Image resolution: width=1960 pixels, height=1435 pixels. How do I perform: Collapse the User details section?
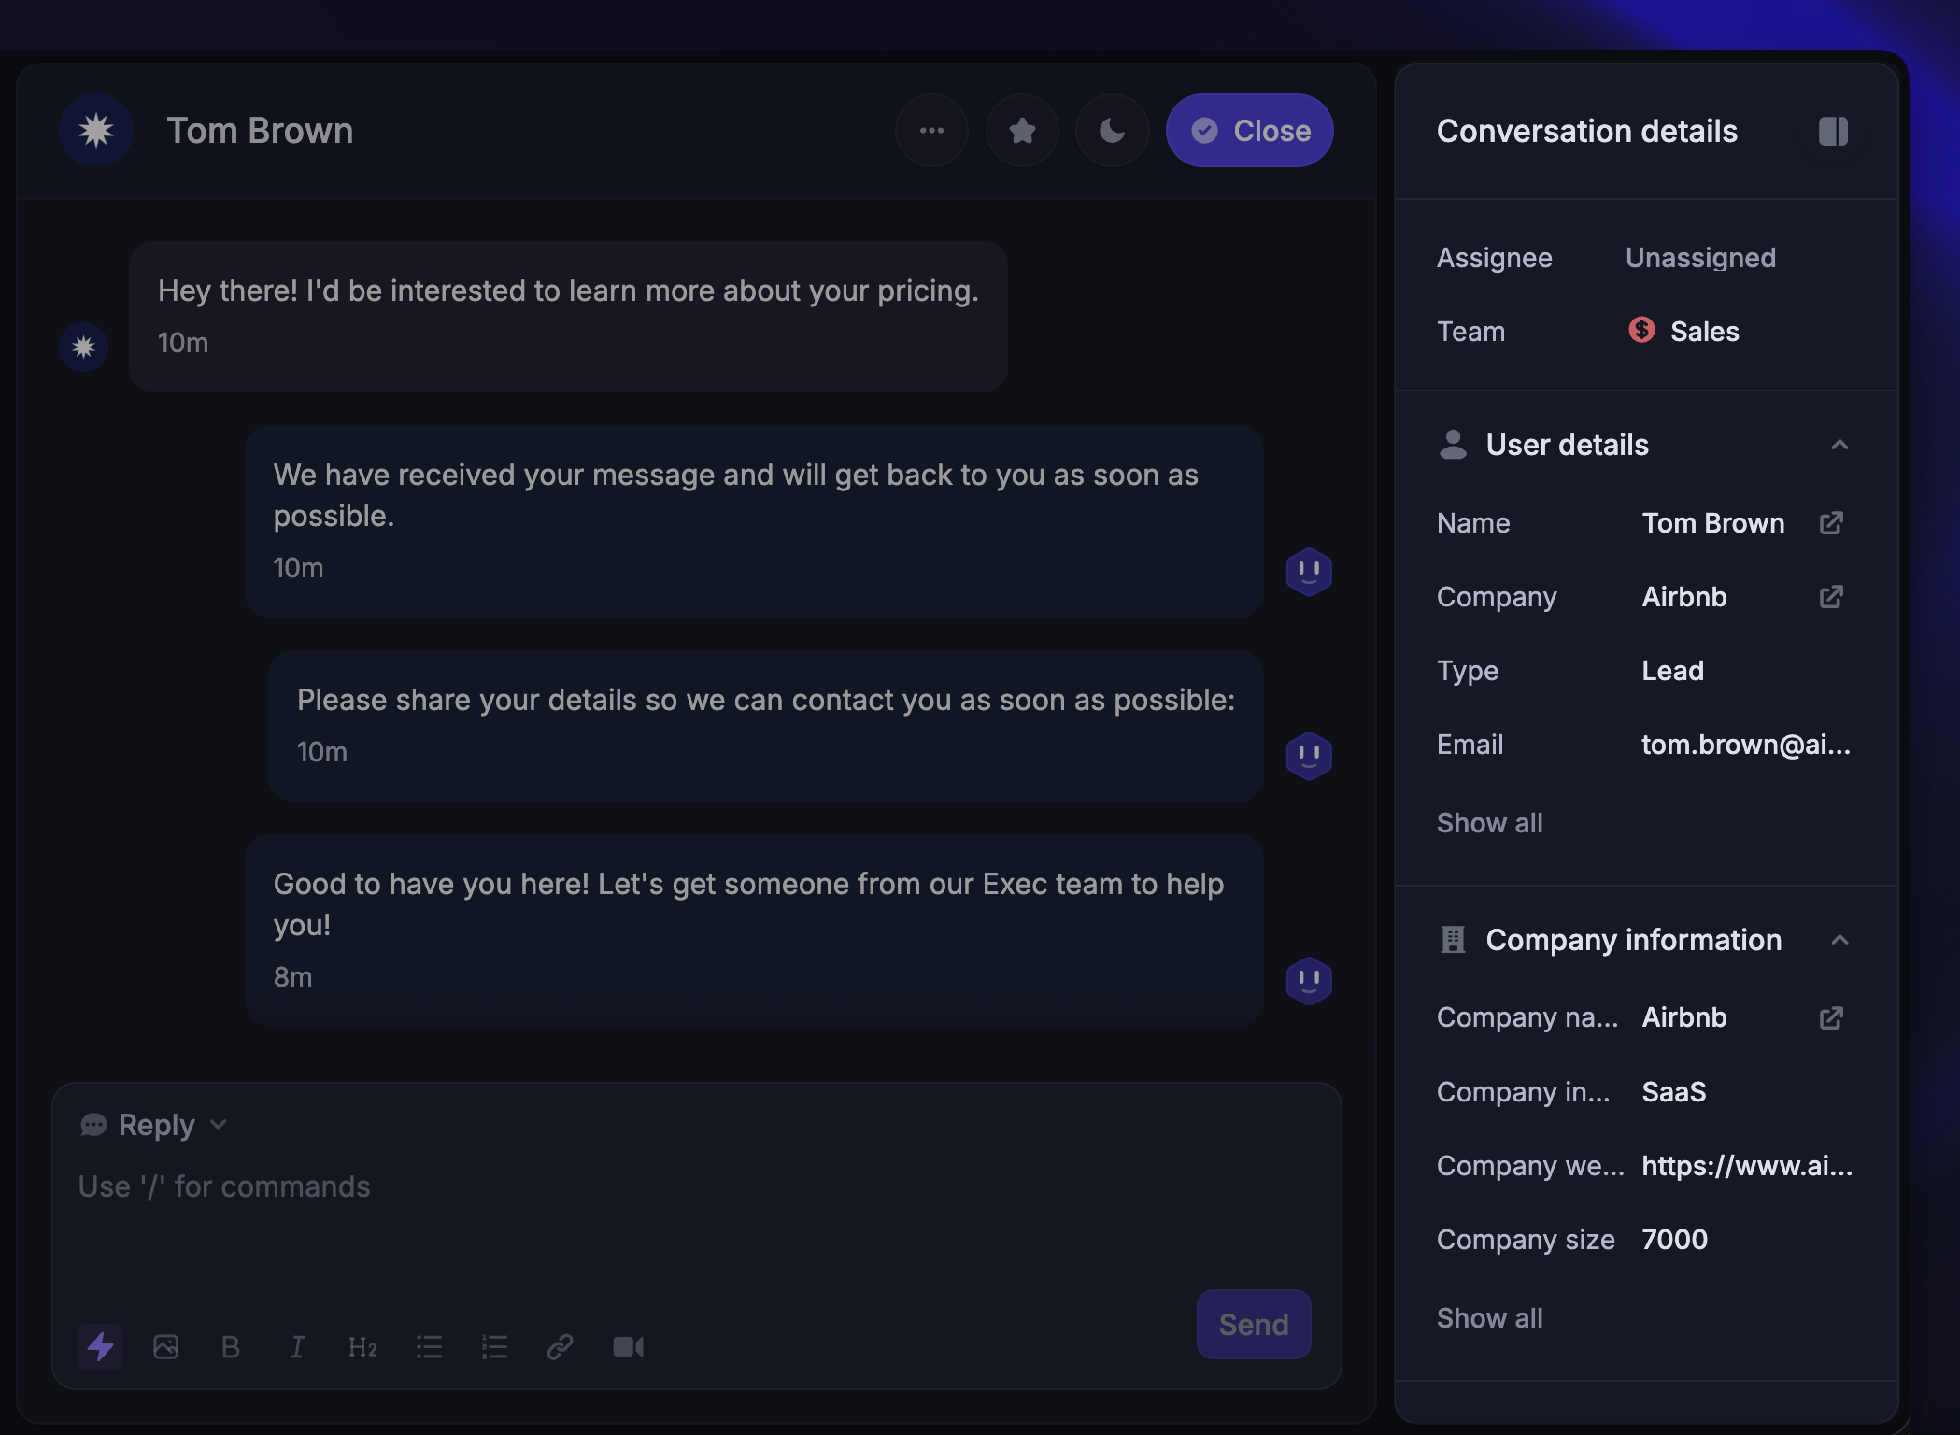(1839, 445)
